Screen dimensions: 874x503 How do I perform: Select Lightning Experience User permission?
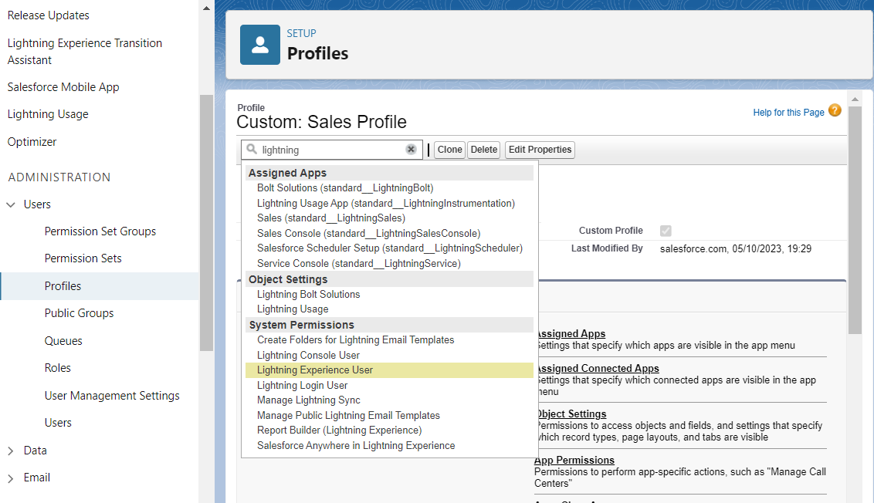point(389,370)
